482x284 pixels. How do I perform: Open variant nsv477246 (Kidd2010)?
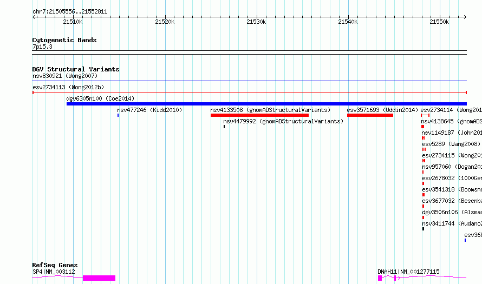click(x=149, y=110)
